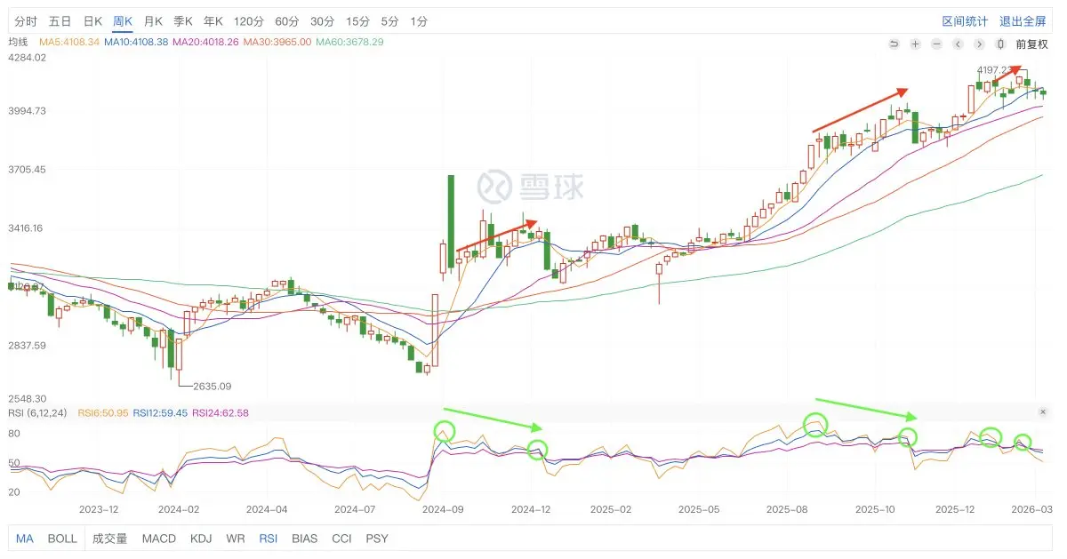Show WR indicator
Viewport: 1067px width, 559px height.
[x=236, y=539]
